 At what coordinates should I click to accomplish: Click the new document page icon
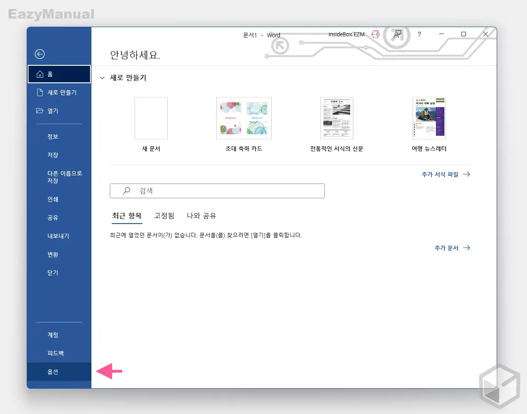click(40, 92)
